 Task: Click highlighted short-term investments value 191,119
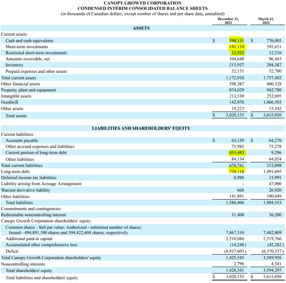[237, 47]
